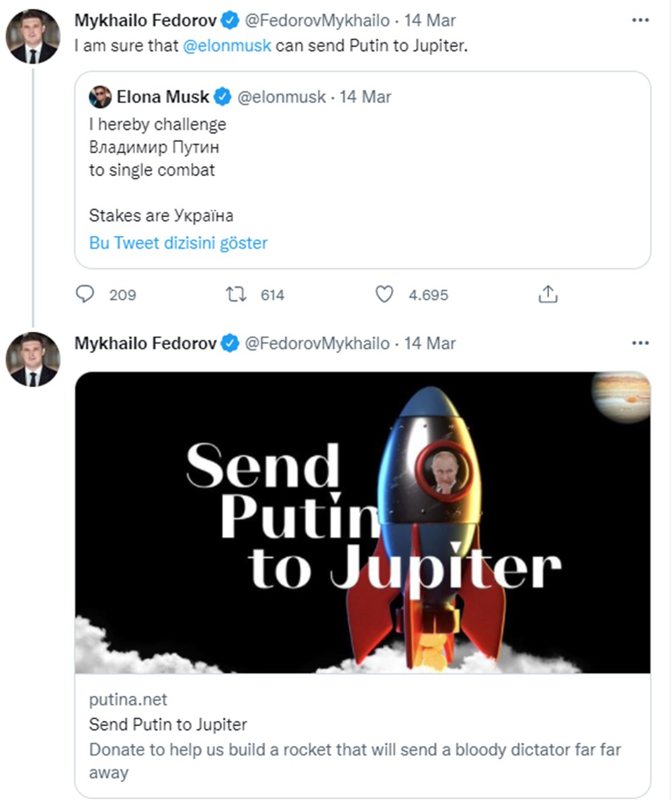Open the first tweet's three-dot menu

click(640, 21)
